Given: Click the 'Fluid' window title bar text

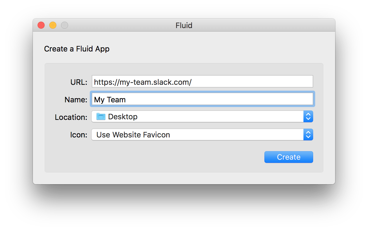Looking at the screenshot, I should click(x=184, y=25).
